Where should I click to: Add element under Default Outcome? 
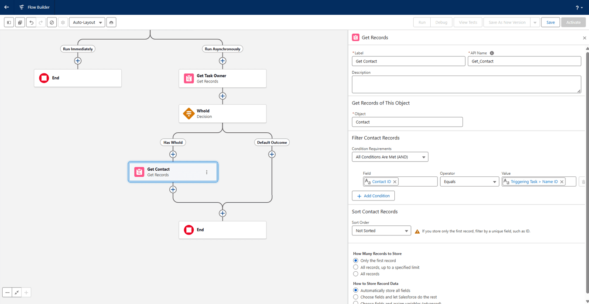[272, 154]
